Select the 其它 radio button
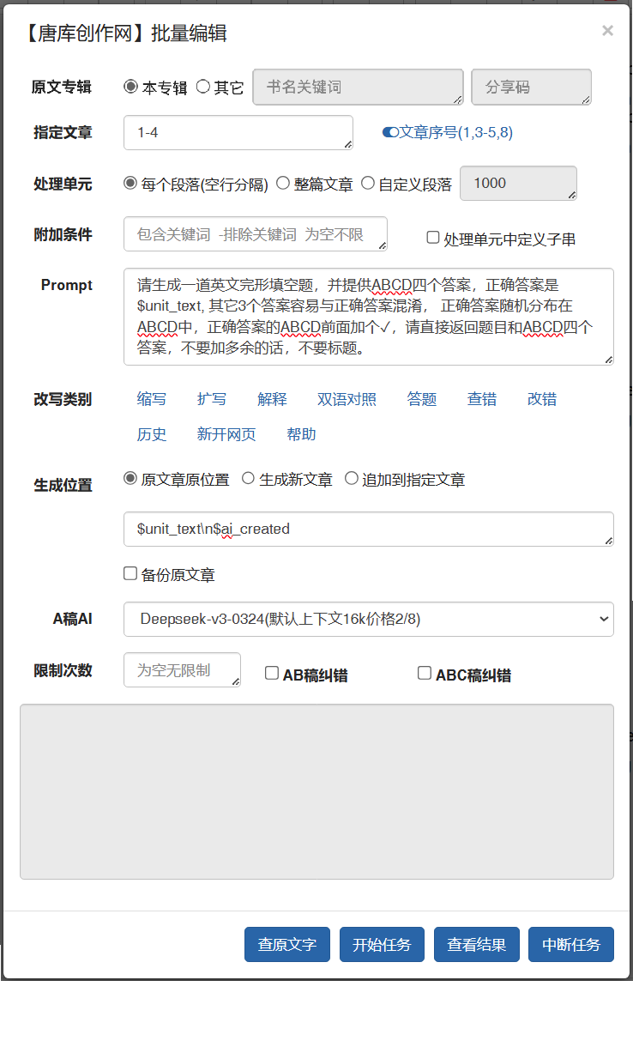This screenshot has height=1041, width=633. pos(203,87)
